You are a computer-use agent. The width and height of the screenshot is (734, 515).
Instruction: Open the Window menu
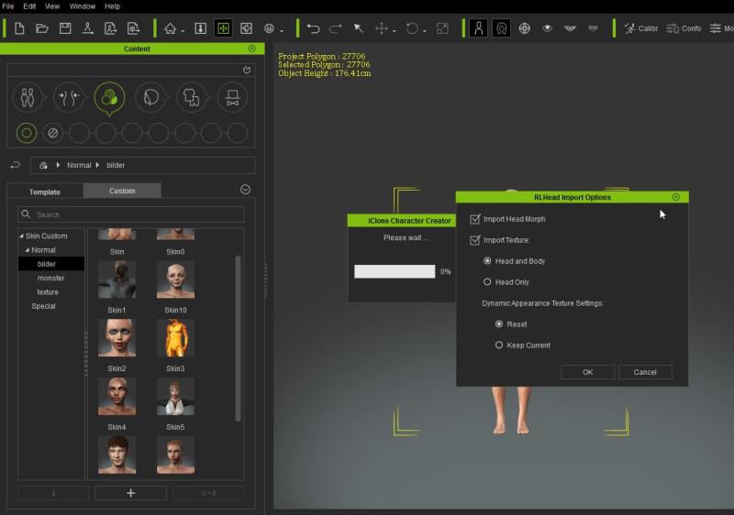[x=82, y=6]
